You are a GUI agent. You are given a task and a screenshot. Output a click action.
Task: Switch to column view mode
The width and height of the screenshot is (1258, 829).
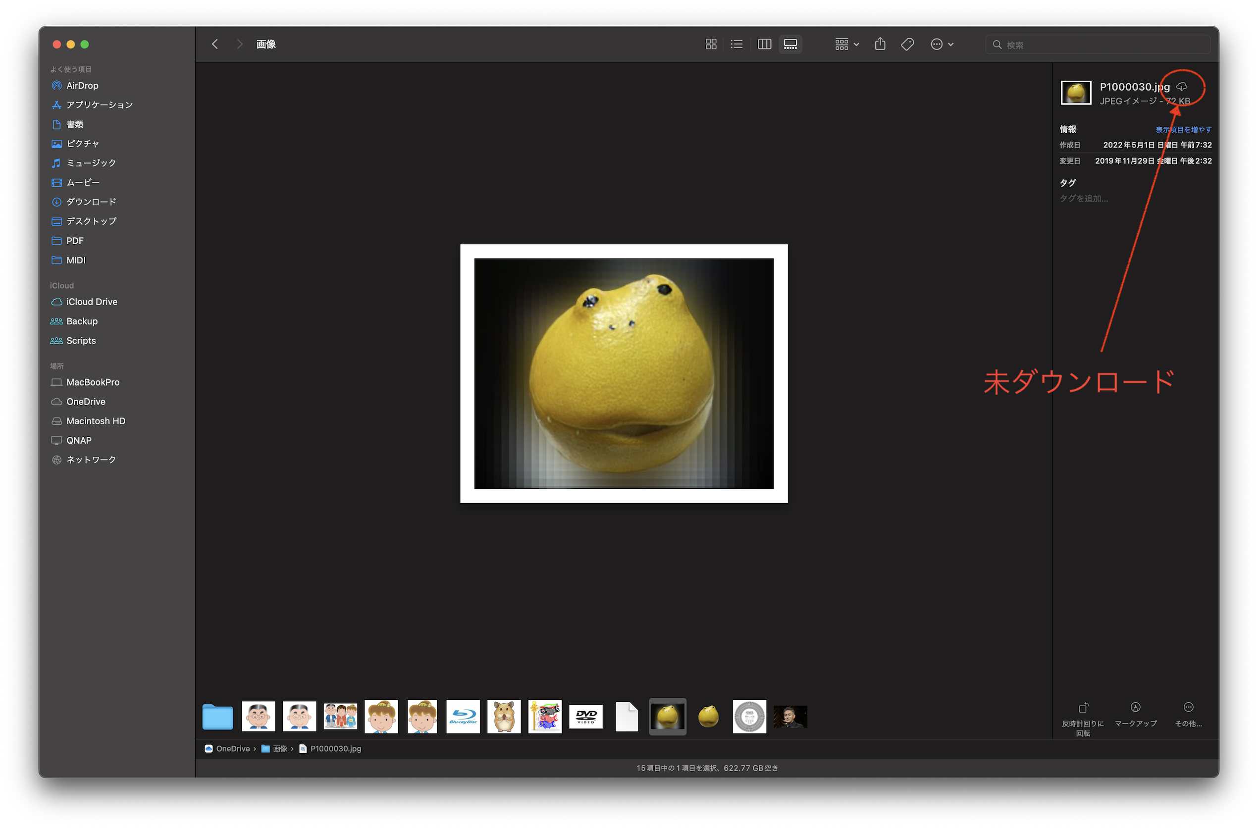click(764, 45)
